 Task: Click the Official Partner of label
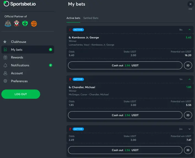pos(15,16)
